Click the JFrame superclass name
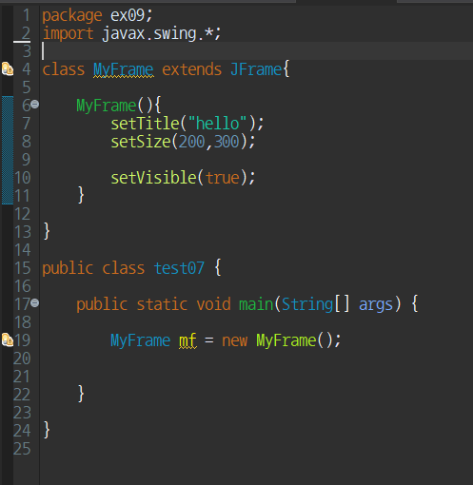473x485 pixels. point(256,69)
